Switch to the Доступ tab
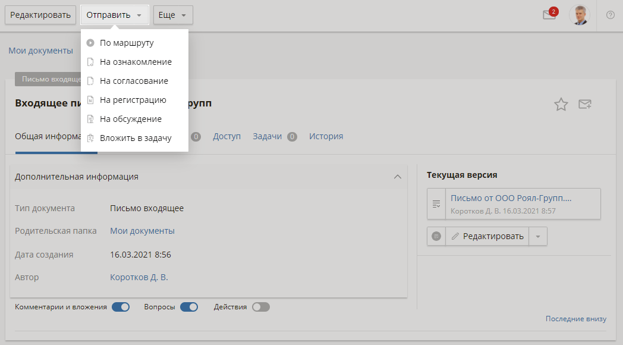 227,136
